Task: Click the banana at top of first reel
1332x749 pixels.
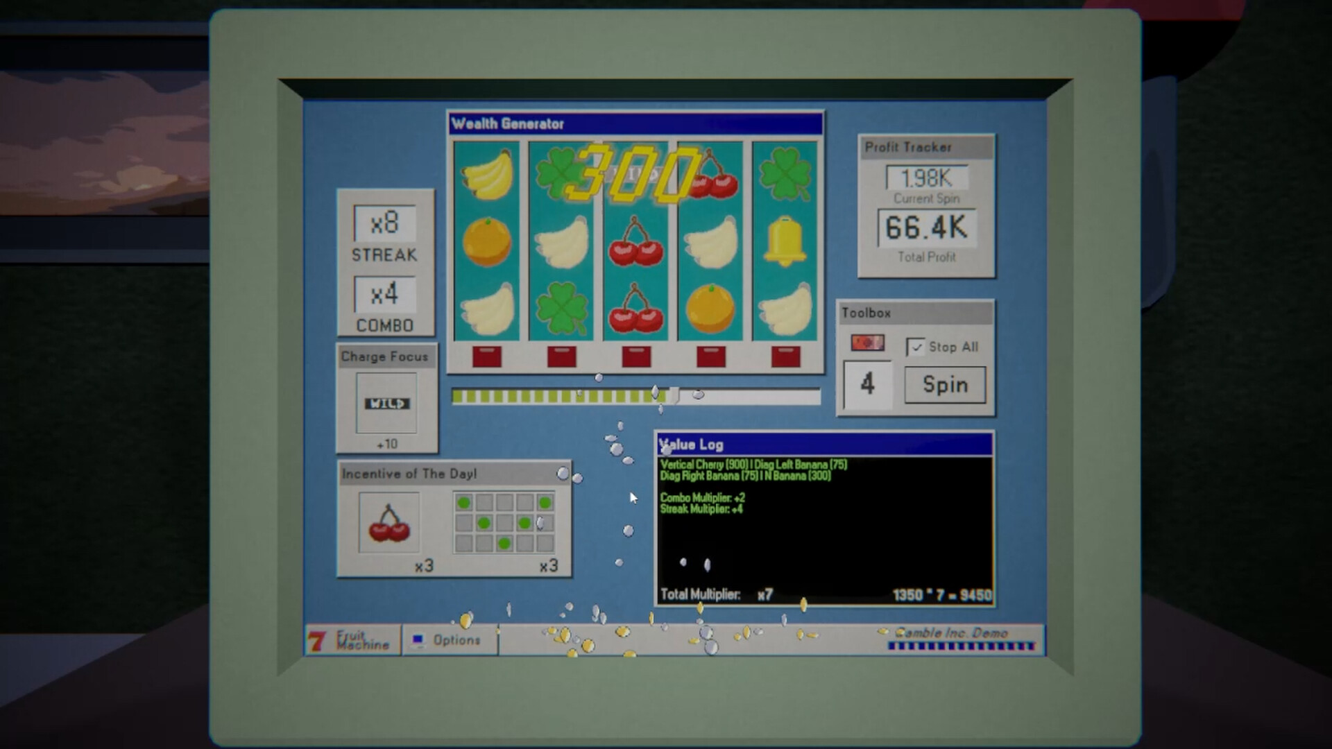Action: coord(487,175)
